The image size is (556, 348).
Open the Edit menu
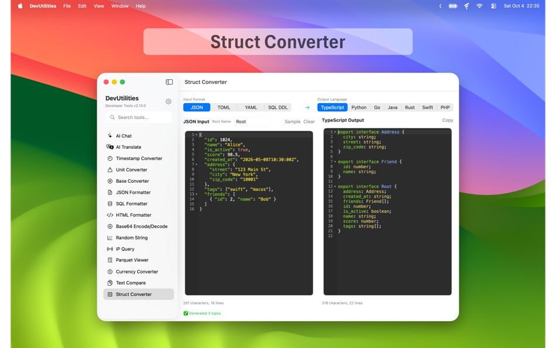[82, 6]
